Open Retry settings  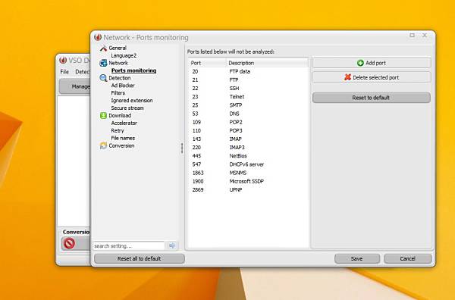coord(118,131)
